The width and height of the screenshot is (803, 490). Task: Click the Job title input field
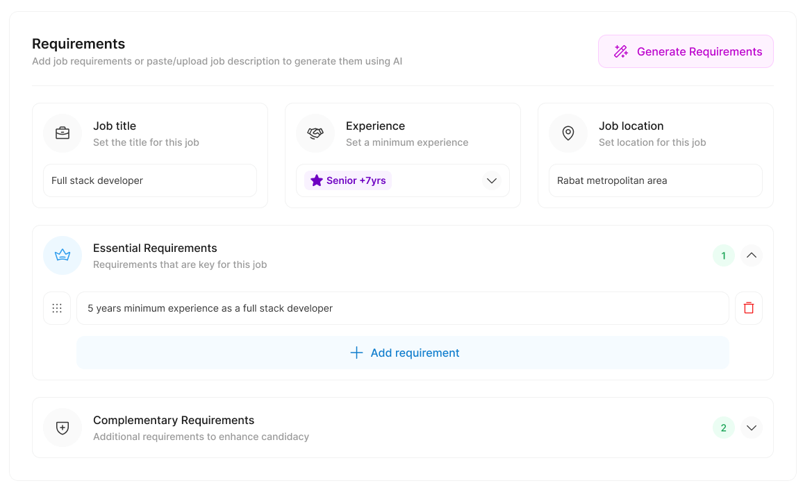tap(150, 180)
